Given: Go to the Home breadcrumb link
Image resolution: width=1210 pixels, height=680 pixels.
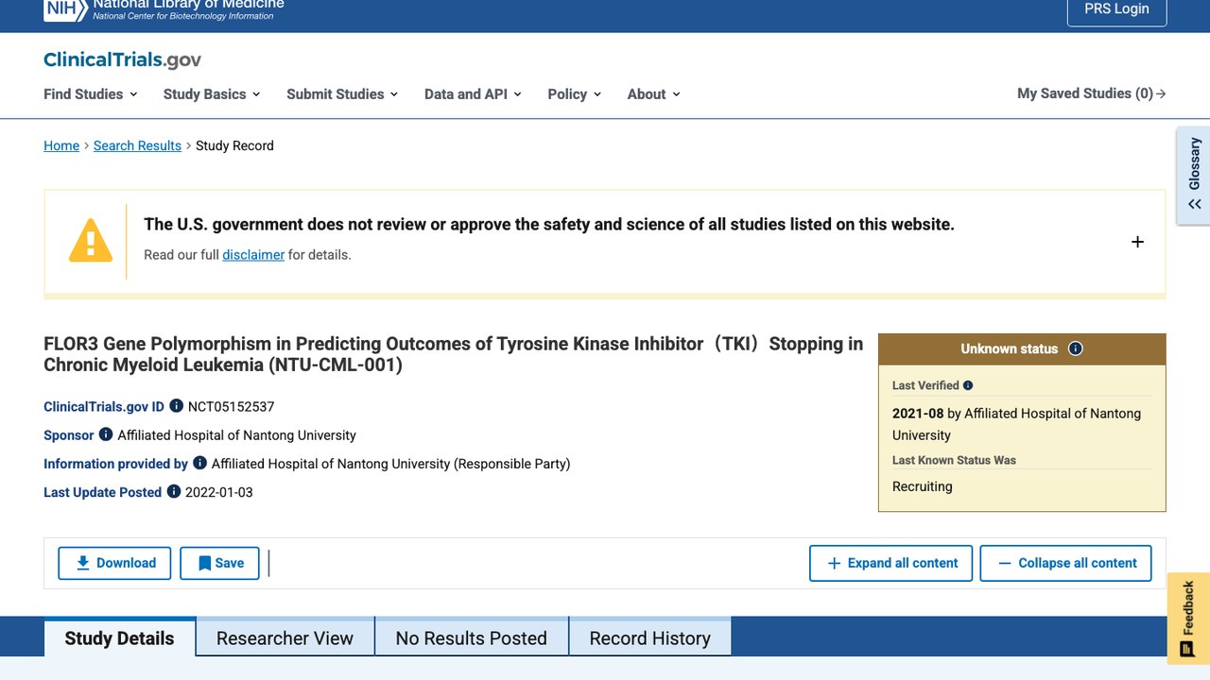Looking at the screenshot, I should (61, 145).
